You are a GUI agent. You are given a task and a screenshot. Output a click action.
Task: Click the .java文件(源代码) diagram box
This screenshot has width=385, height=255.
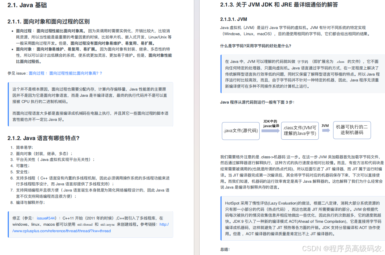[241, 131]
